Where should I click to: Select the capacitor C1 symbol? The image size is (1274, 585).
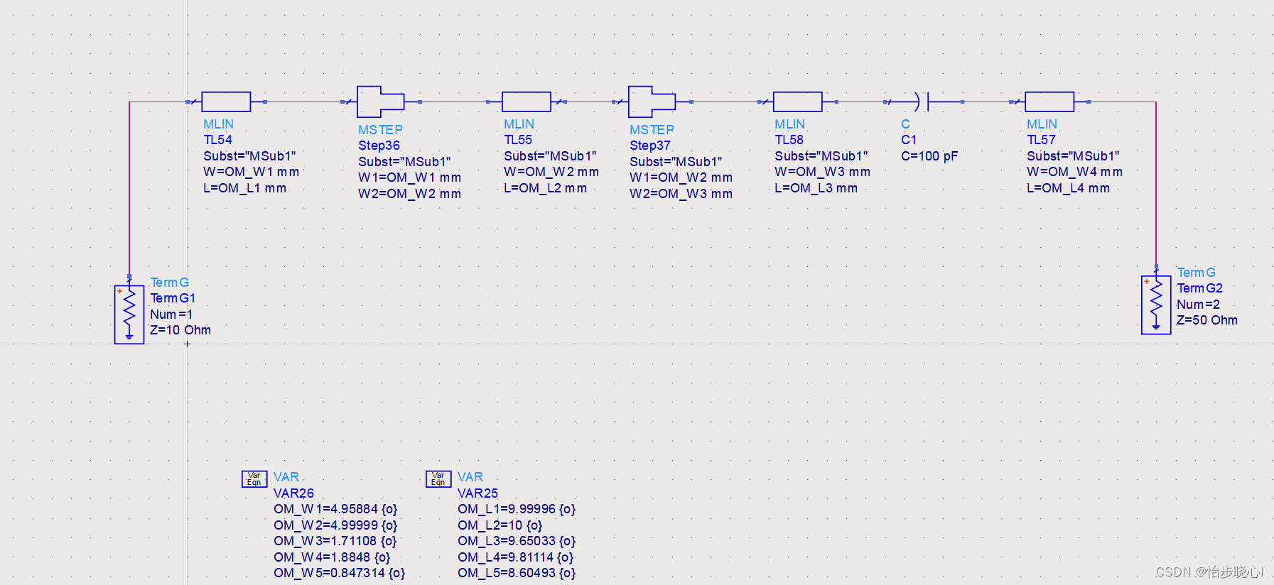point(923,102)
